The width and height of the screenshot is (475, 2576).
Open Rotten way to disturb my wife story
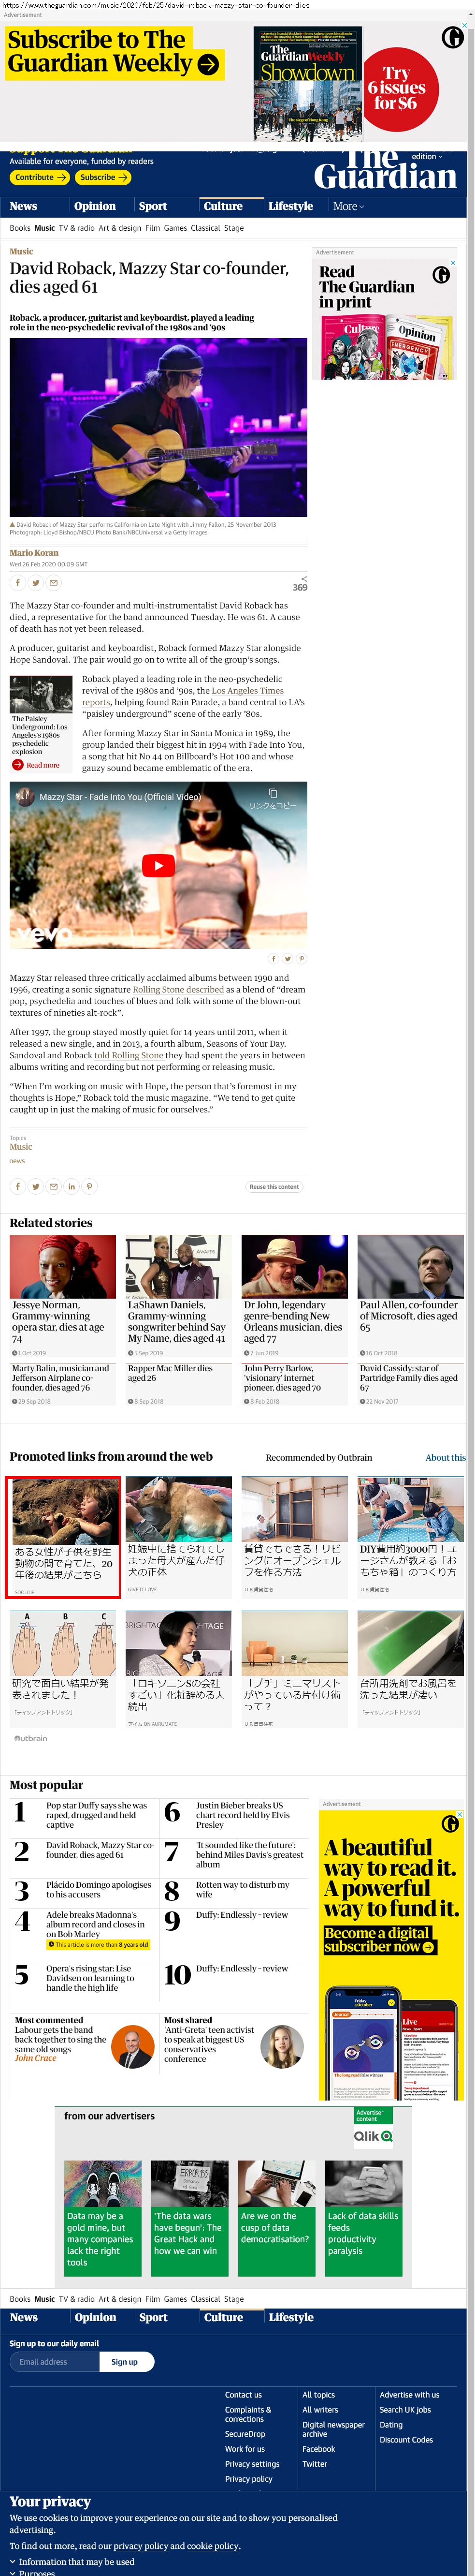coord(243,1889)
